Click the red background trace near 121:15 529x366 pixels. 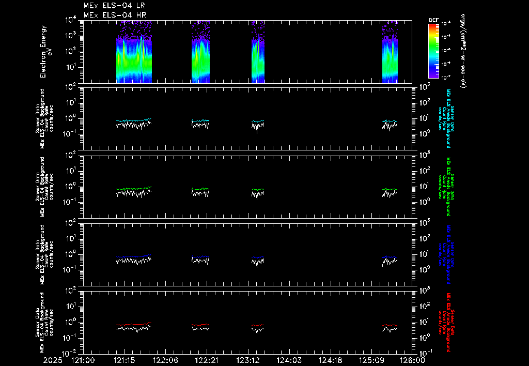134,324
